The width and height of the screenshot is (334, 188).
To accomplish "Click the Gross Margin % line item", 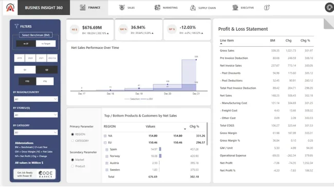I will 230,141.
